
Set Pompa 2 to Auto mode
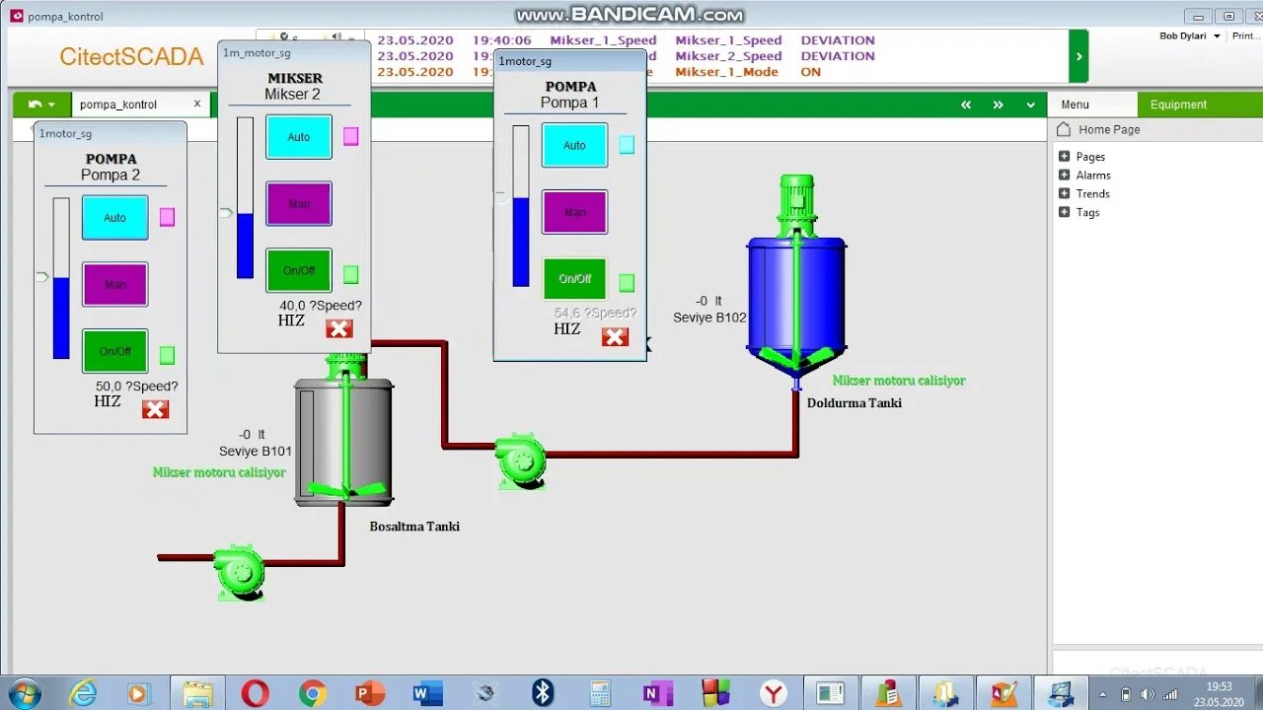point(115,217)
